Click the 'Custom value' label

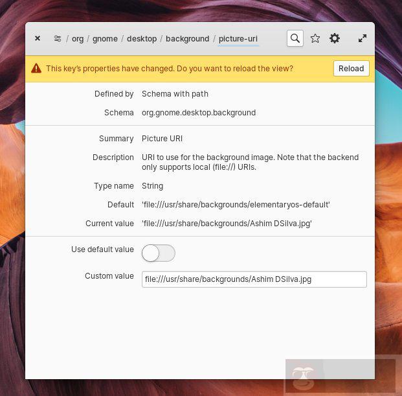(109, 276)
